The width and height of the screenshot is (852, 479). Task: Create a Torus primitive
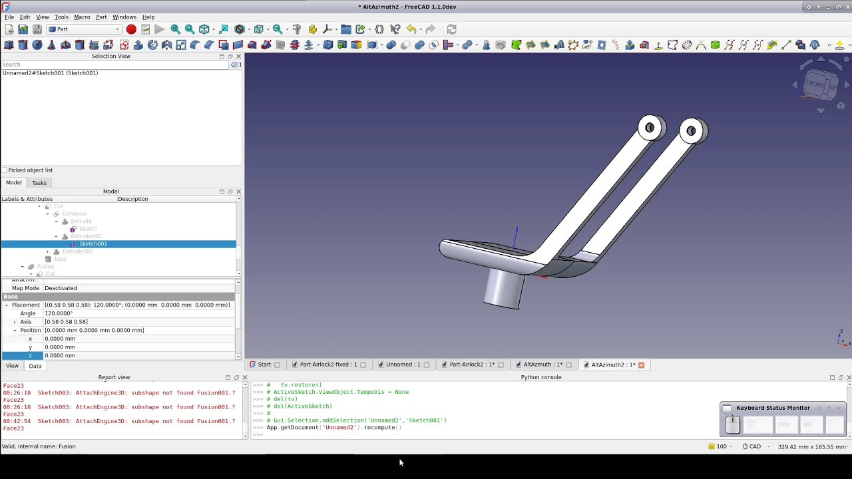tap(65, 45)
